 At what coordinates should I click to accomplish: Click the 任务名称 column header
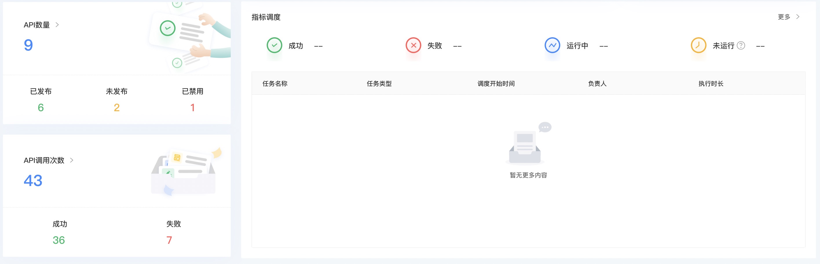point(275,83)
